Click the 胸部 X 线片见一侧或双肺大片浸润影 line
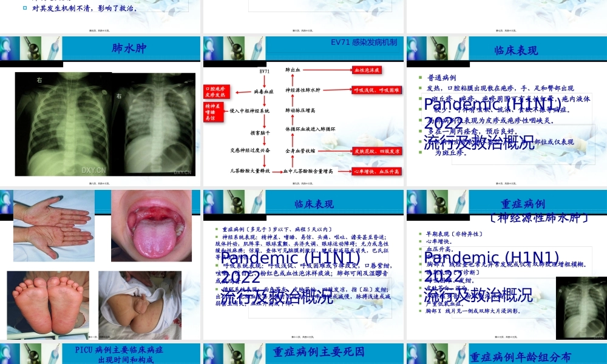 (473, 311)
